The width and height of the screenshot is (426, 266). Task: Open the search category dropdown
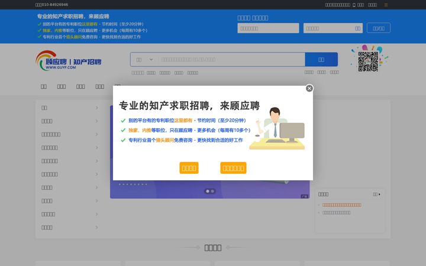point(144,60)
